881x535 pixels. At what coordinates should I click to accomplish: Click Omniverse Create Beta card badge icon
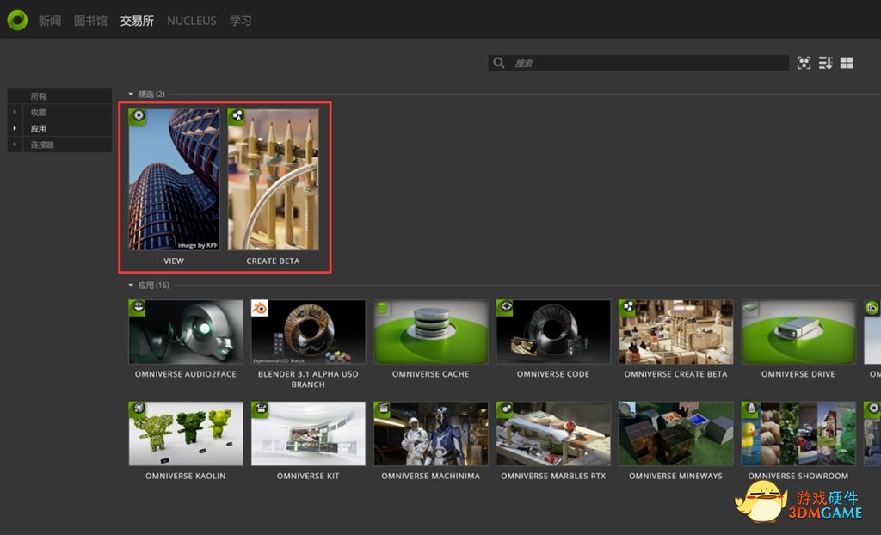coord(627,307)
